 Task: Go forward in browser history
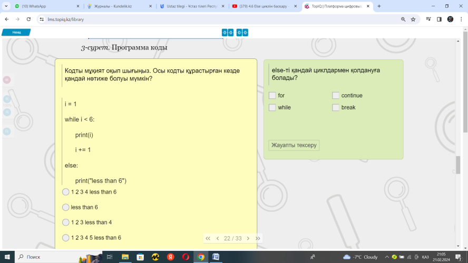click(17, 19)
